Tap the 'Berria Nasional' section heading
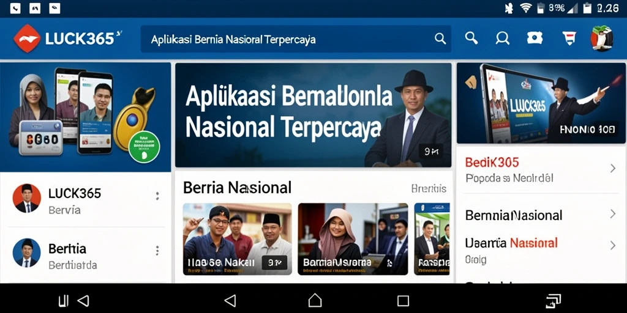 pyautogui.click(x=237, y=187)
